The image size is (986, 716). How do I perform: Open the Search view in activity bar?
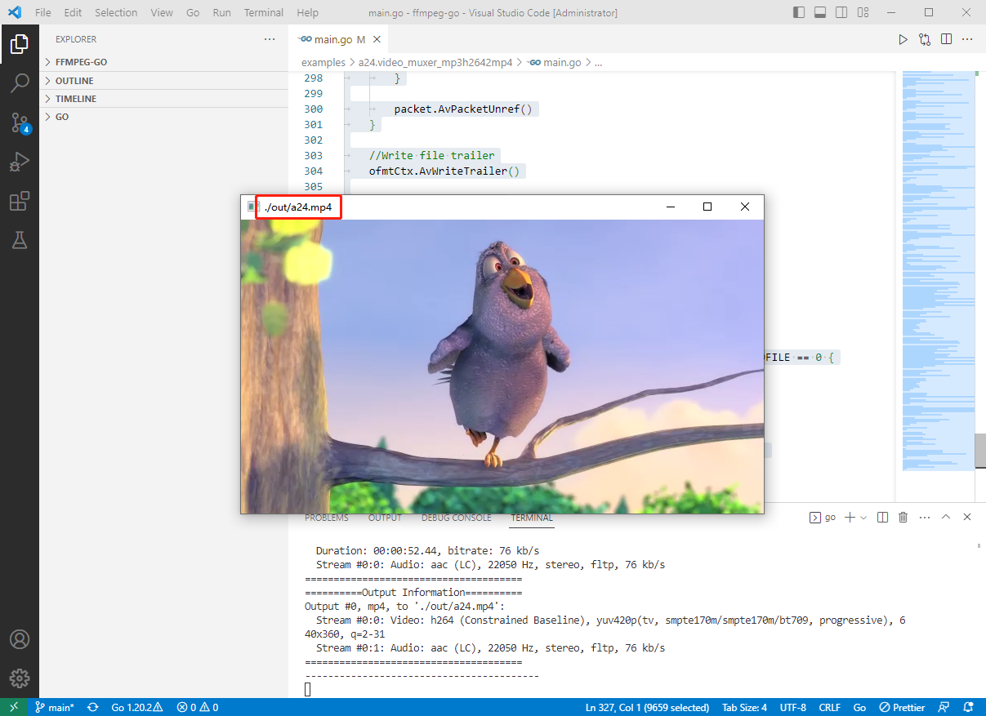coord(20,83)
